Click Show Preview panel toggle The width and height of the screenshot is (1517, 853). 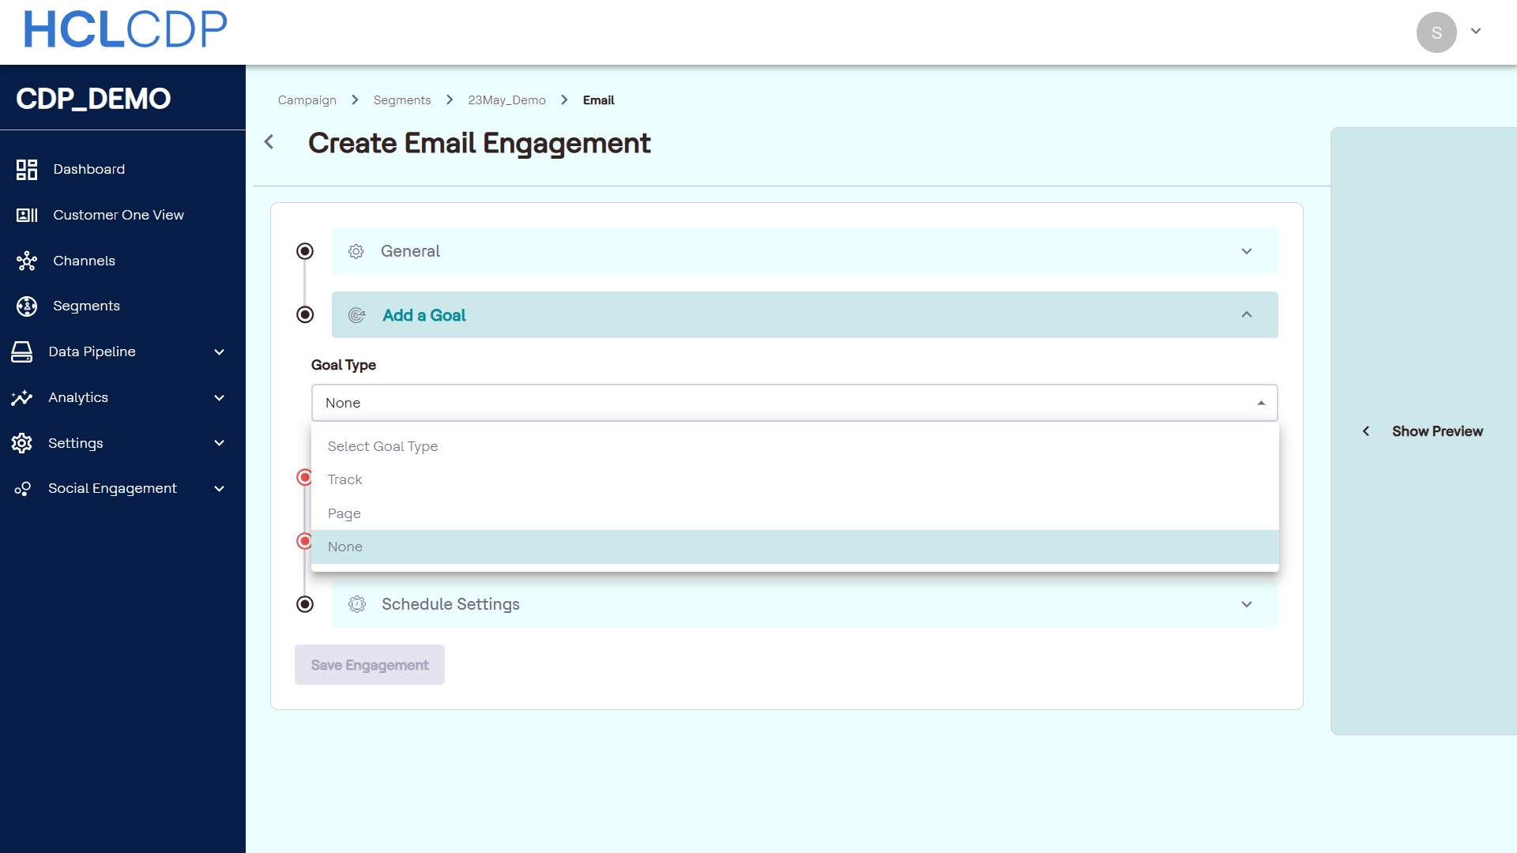coord(1425,431)
